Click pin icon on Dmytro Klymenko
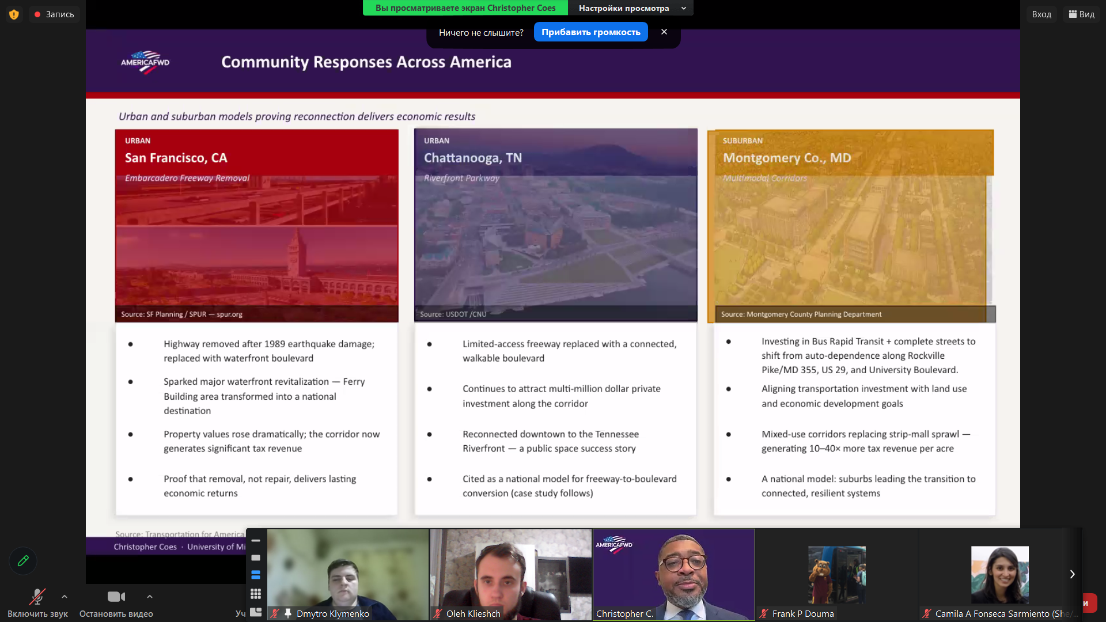Image resolution: width=1106 pixels, height=622 pixels. 288,613
